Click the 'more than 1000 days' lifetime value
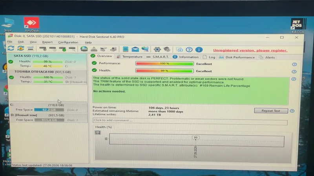The width and height of the screenshot is (314, 176). [x=166, y=111]
